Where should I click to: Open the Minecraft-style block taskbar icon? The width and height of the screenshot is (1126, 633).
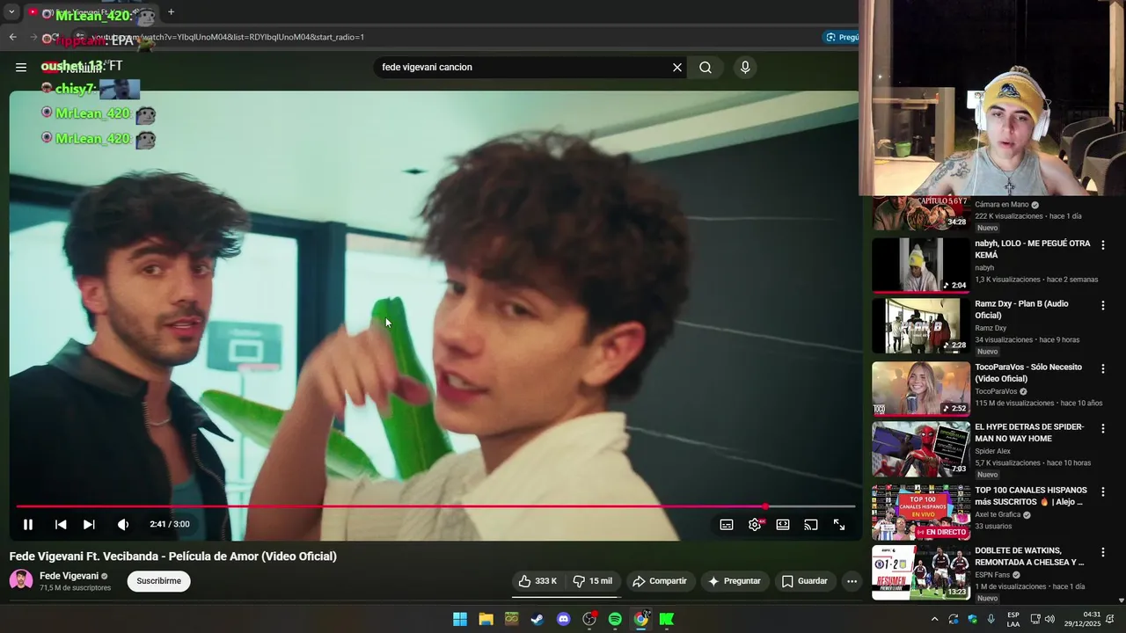click(x=511, y=619)
